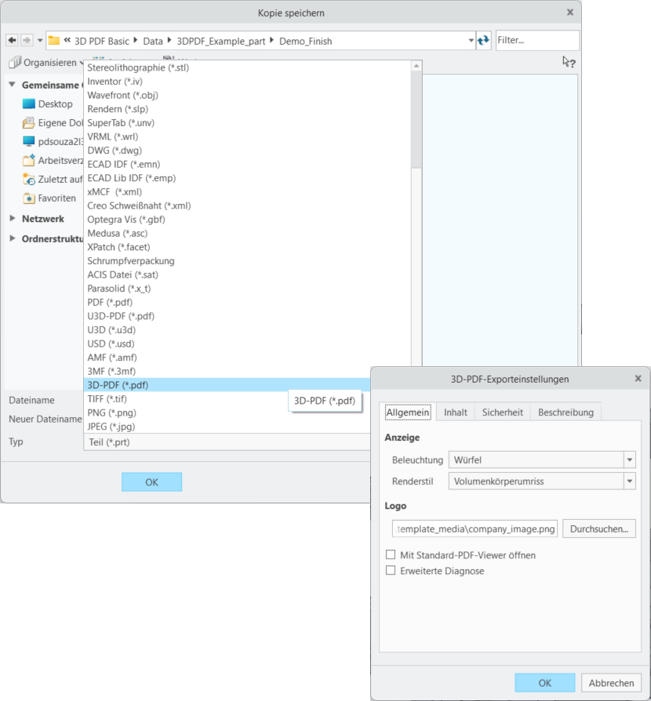
Task: Click the Data breadcrumb
Action: (x=153, y=41)
